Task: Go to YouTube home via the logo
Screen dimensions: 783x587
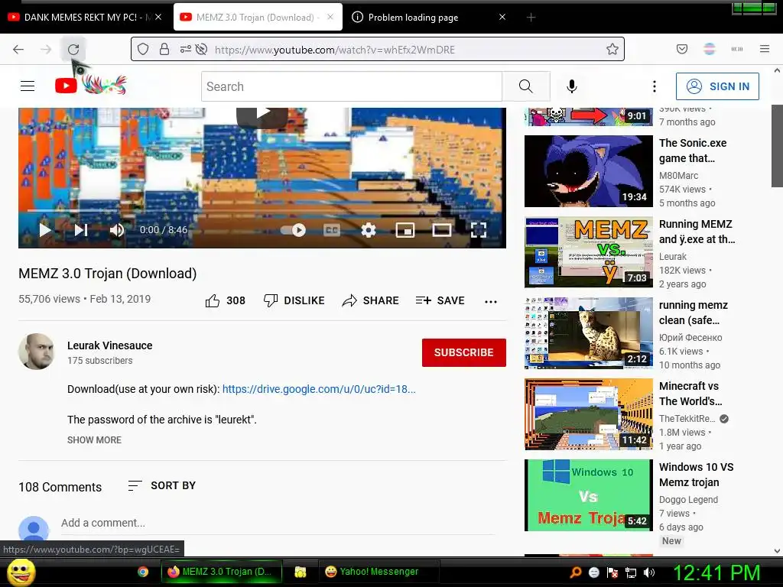Action: point(91,86)
